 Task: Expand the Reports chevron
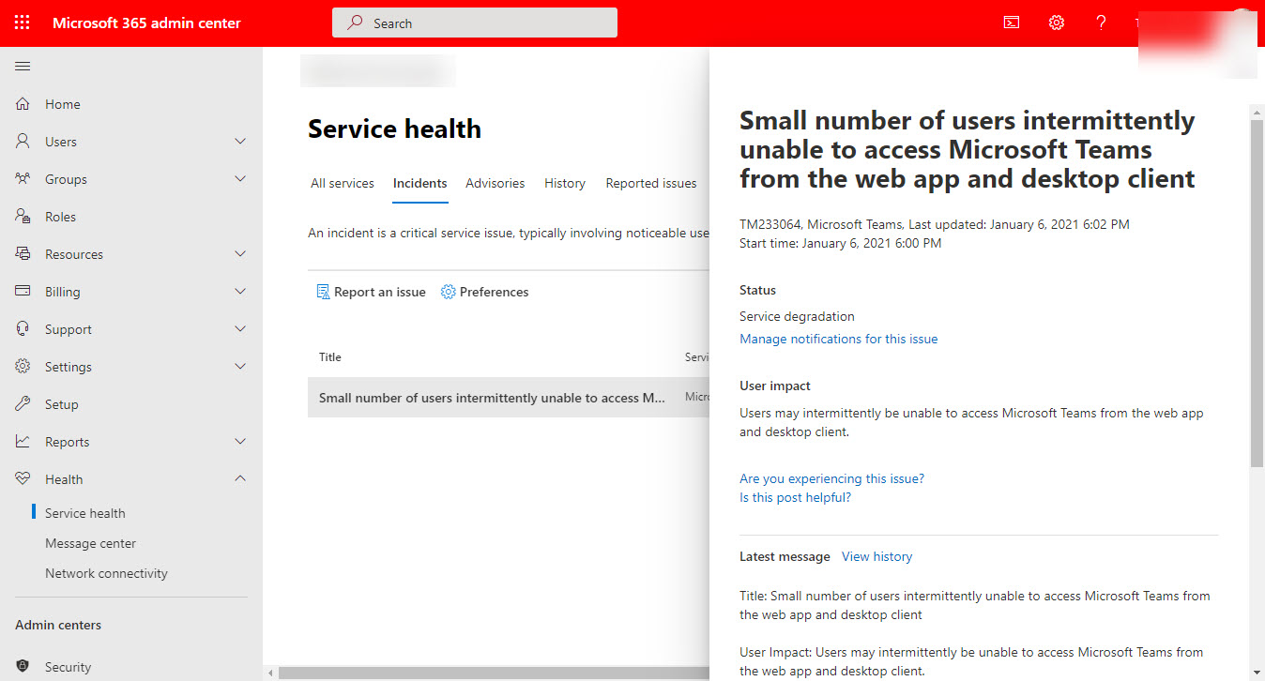[240, 442]
